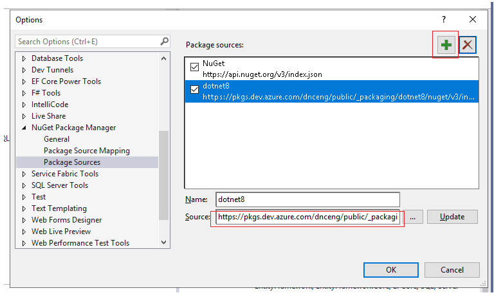
Task: Expand the Text Templating node
Action: click(x=24, y=208)
